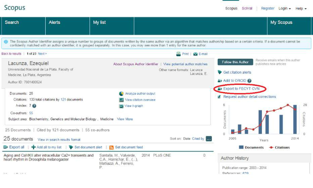Click the Add to ORCID icon
Image resolution: width=313 pixels, height=188 pixels.
pyautogui.click(x=220, y=81)
